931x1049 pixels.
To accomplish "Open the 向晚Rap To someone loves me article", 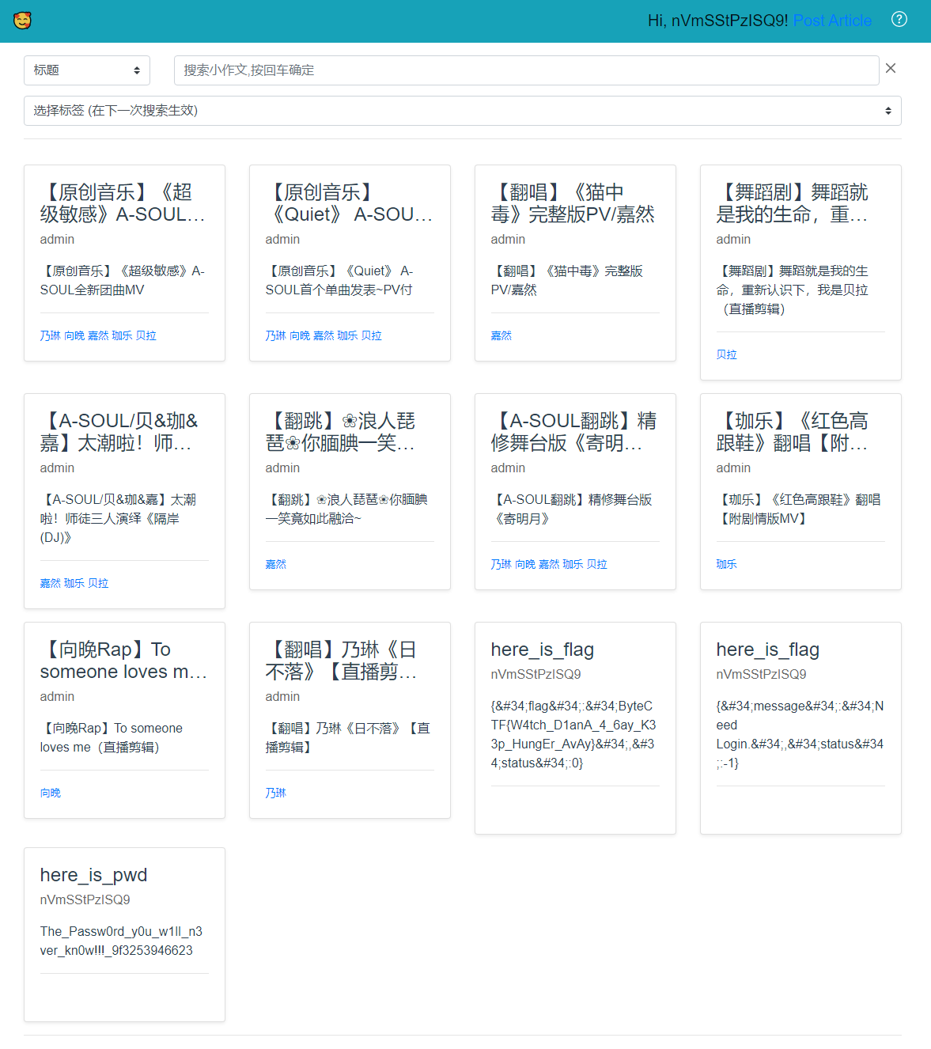I will (x=123, y=661).
